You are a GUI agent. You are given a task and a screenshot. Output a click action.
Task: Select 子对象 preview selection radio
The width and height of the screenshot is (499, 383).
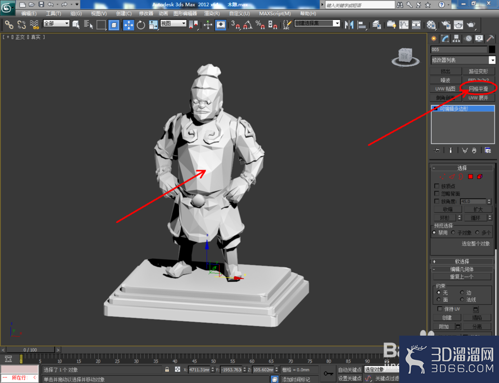[x=453, y=232]
